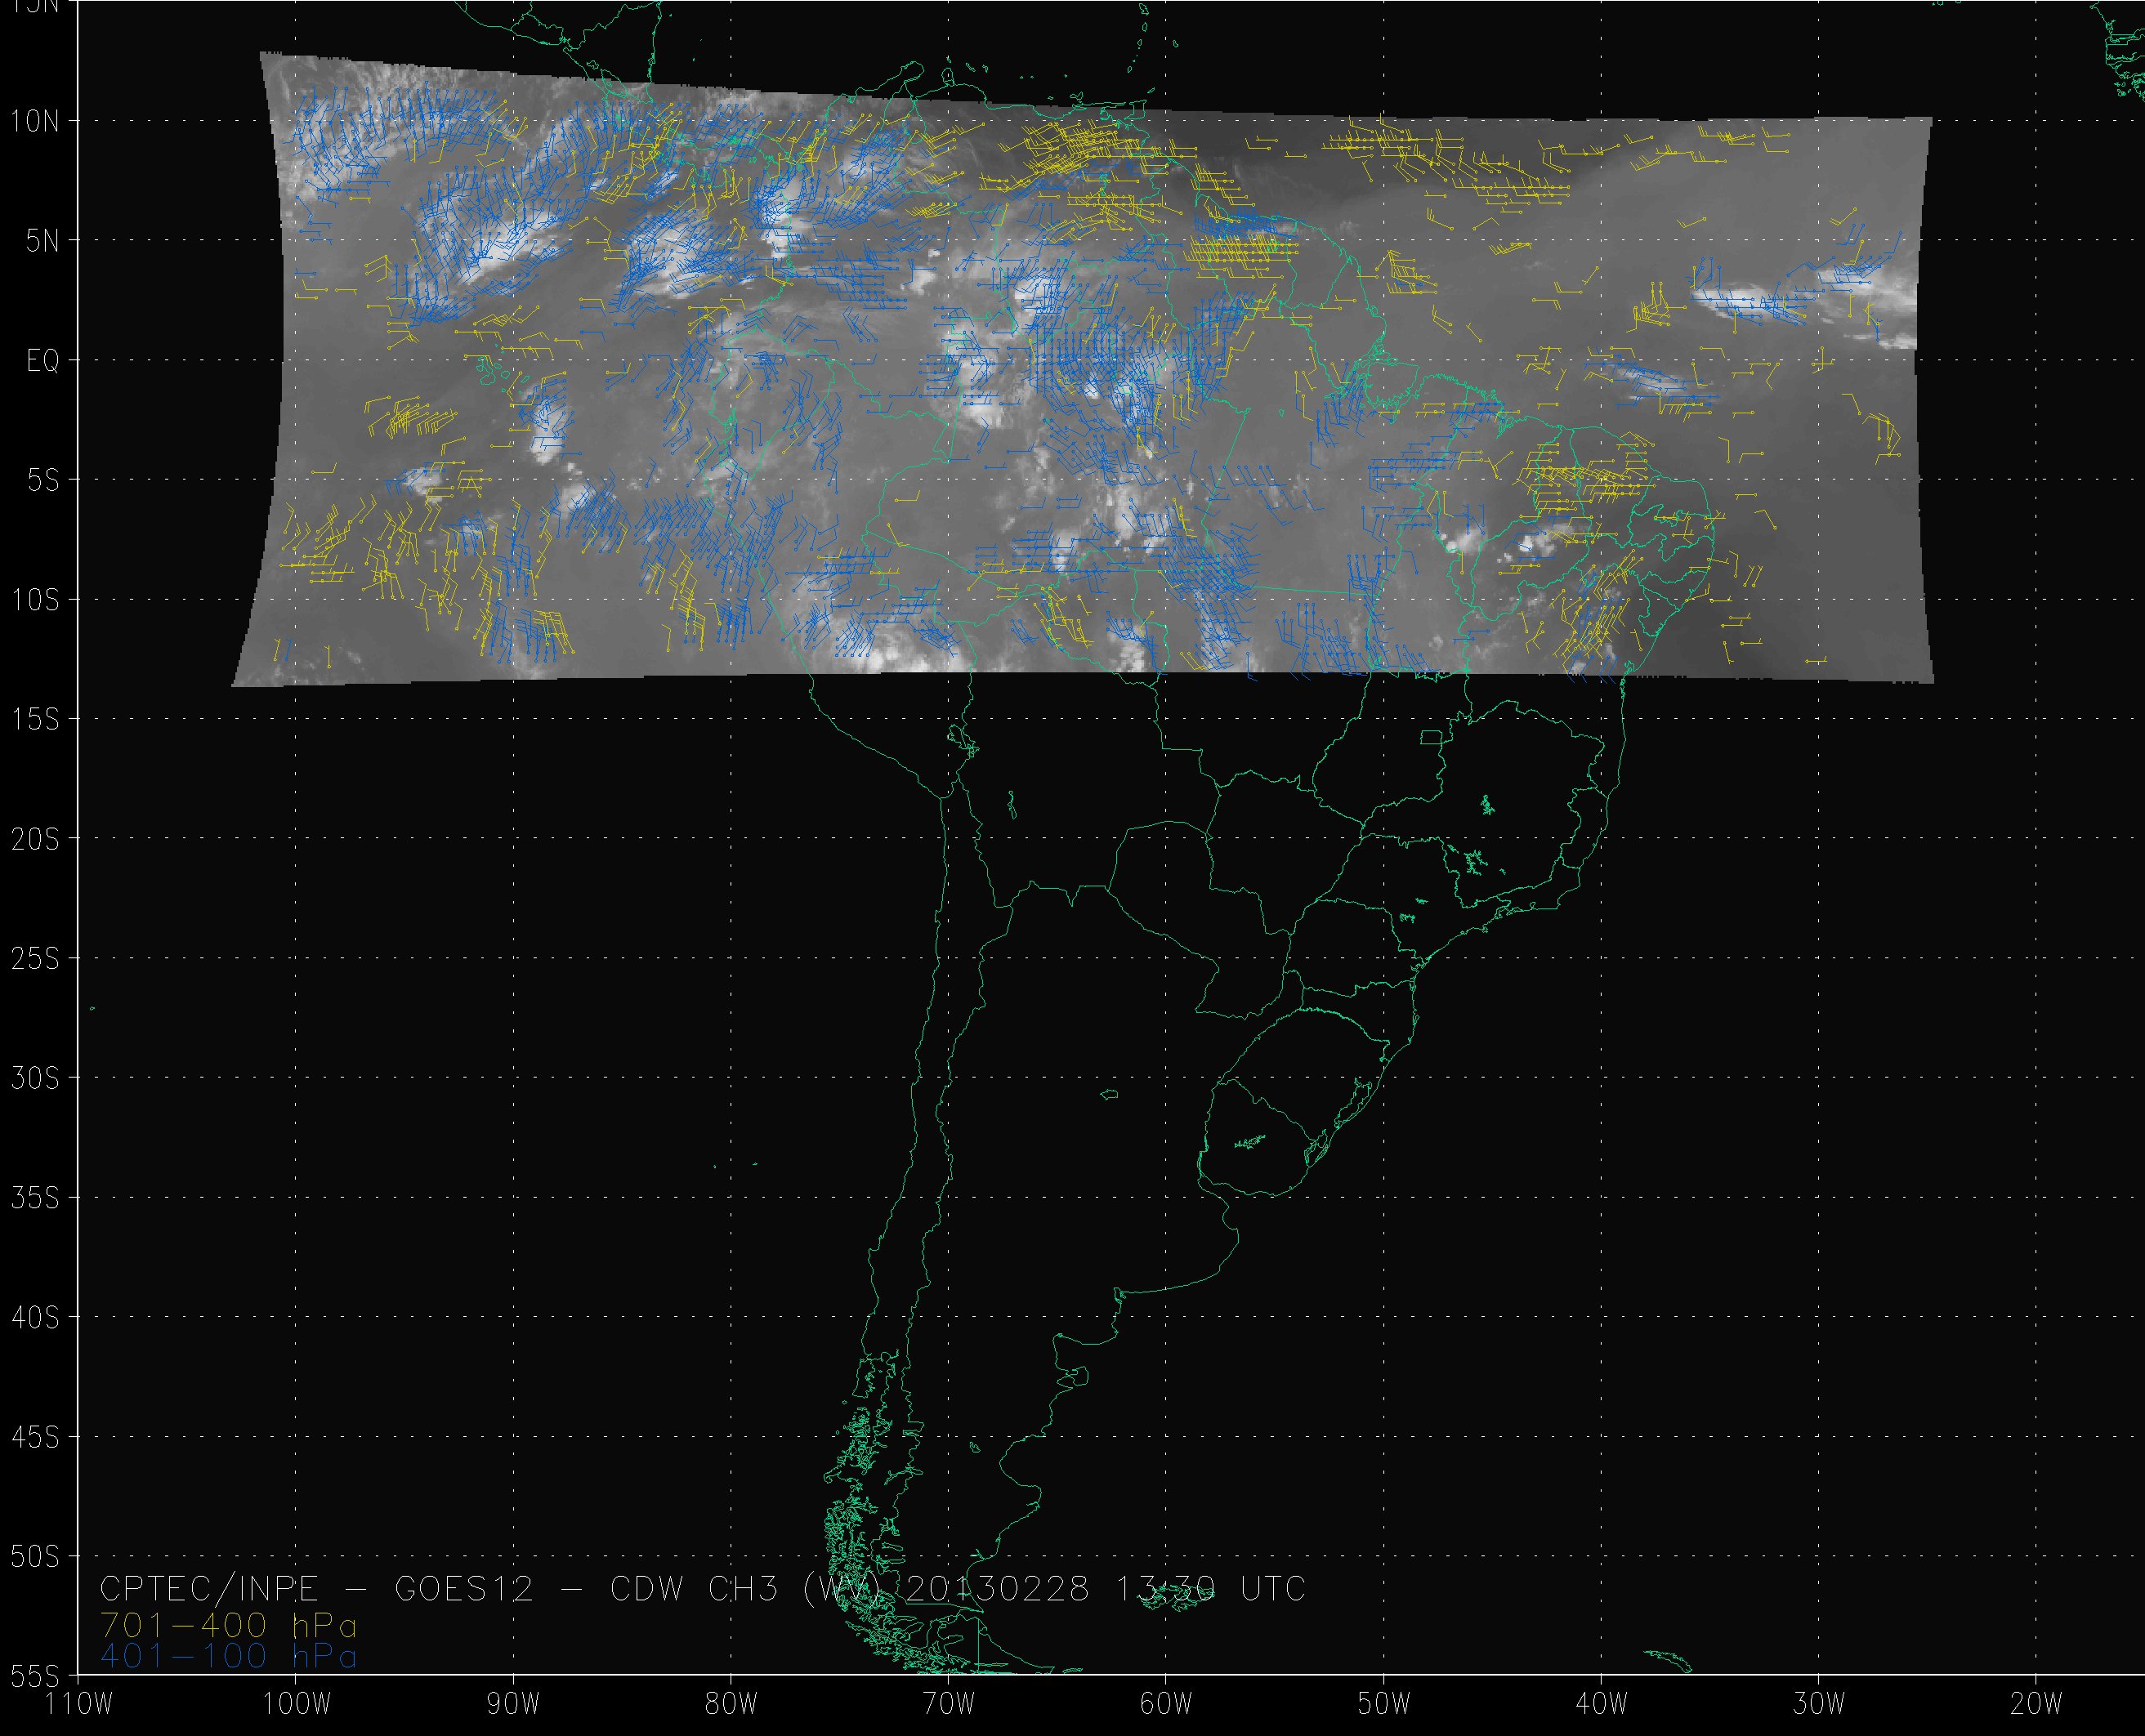Click the 100W longitude axis label
The image size is (2145, 1736).
296,1705
